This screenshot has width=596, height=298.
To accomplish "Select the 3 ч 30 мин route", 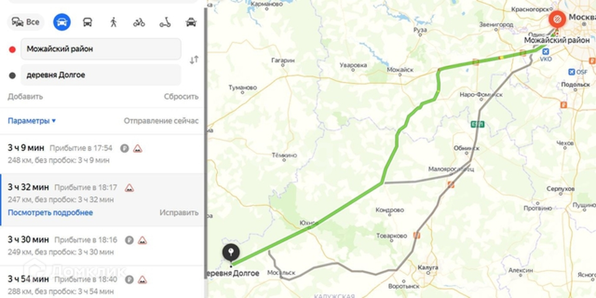I will (x=102, y=246).
